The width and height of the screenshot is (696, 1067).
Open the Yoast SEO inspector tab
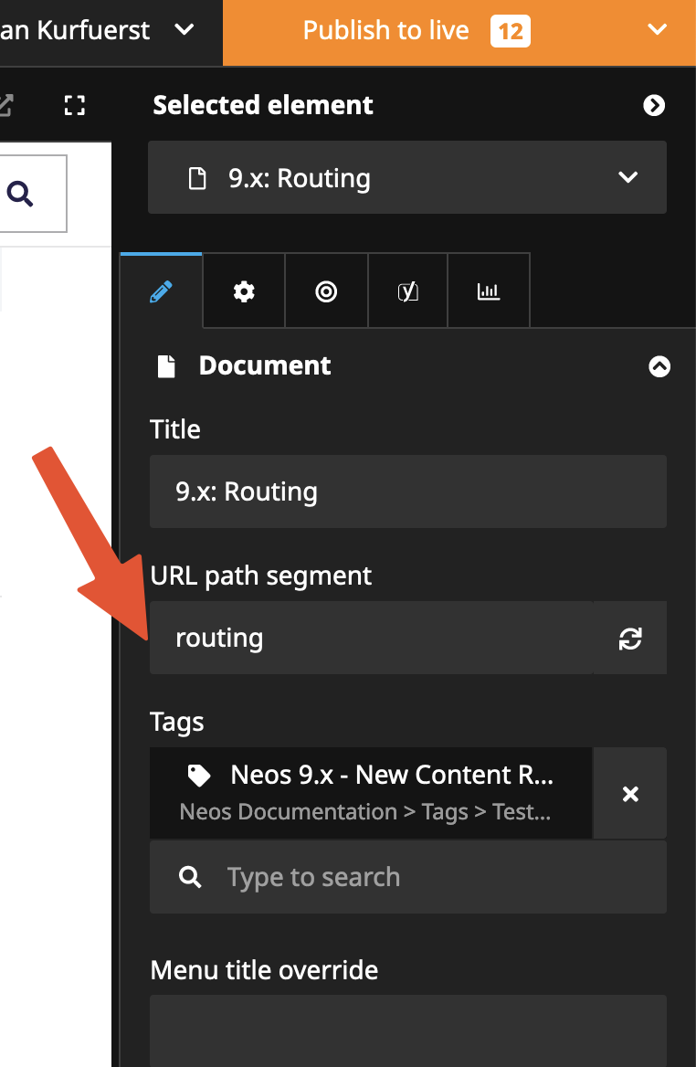coord(407,291)
